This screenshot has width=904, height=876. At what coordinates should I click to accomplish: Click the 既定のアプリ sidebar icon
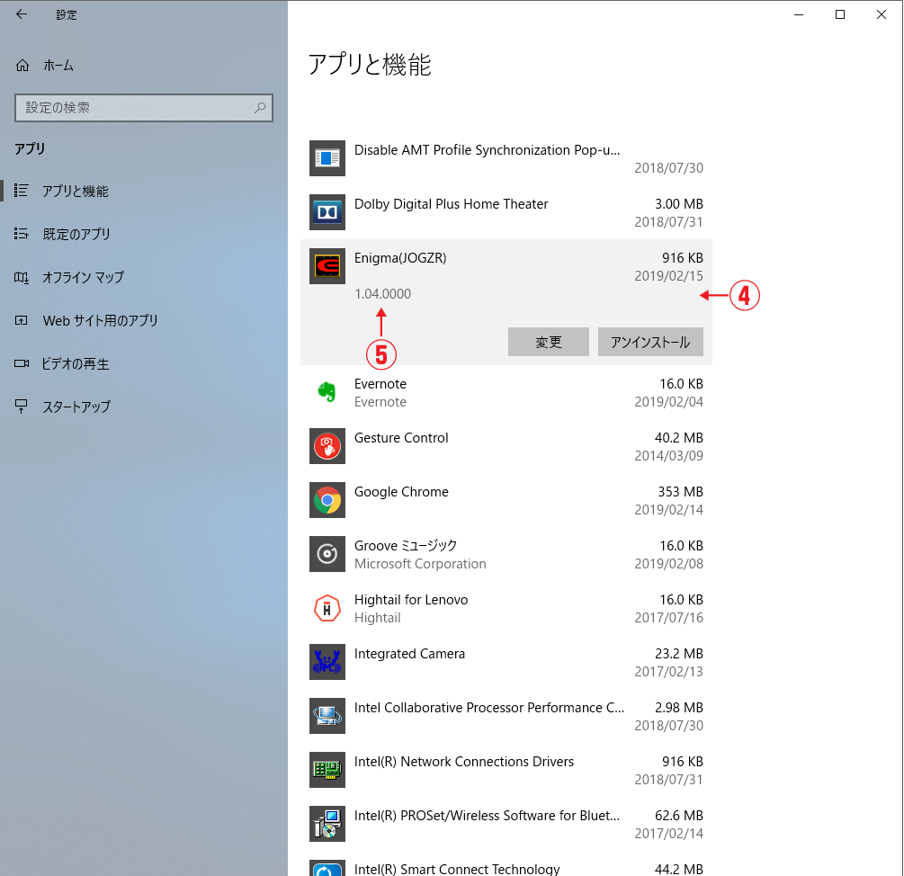21,234
